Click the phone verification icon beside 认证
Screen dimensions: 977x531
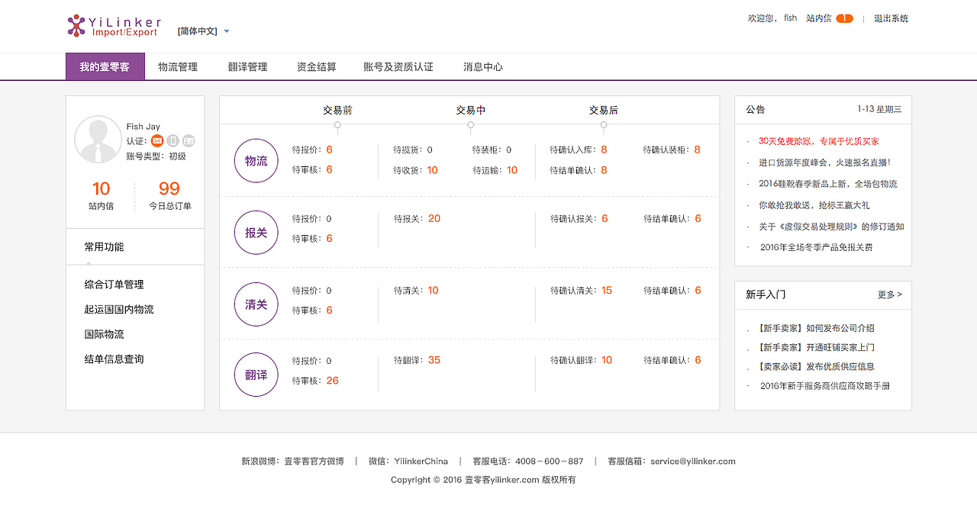click(x=173, y=140)
